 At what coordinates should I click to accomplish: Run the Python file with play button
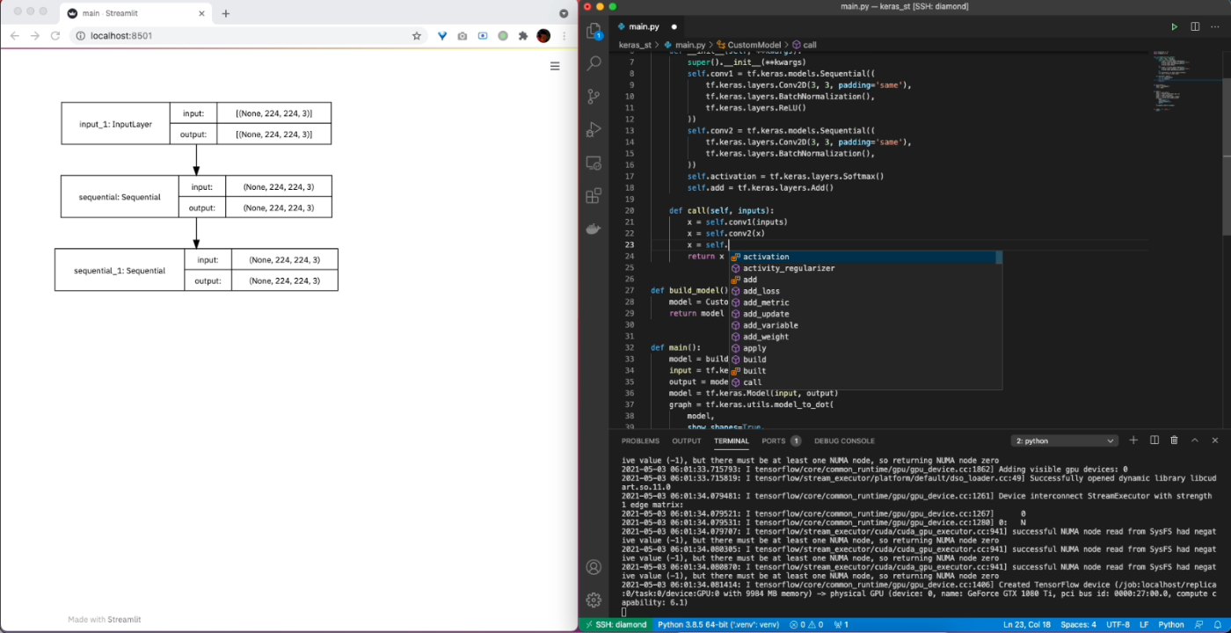pyautogui.click(x=1174, y=27)
